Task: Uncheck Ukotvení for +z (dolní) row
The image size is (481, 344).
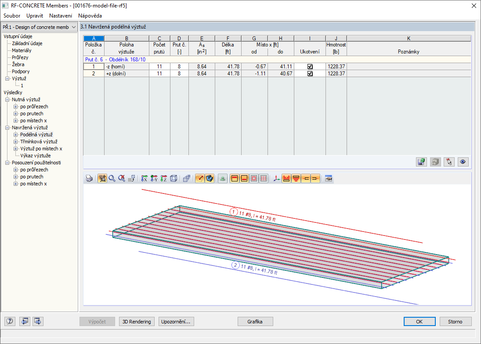Action: point(310,74)
